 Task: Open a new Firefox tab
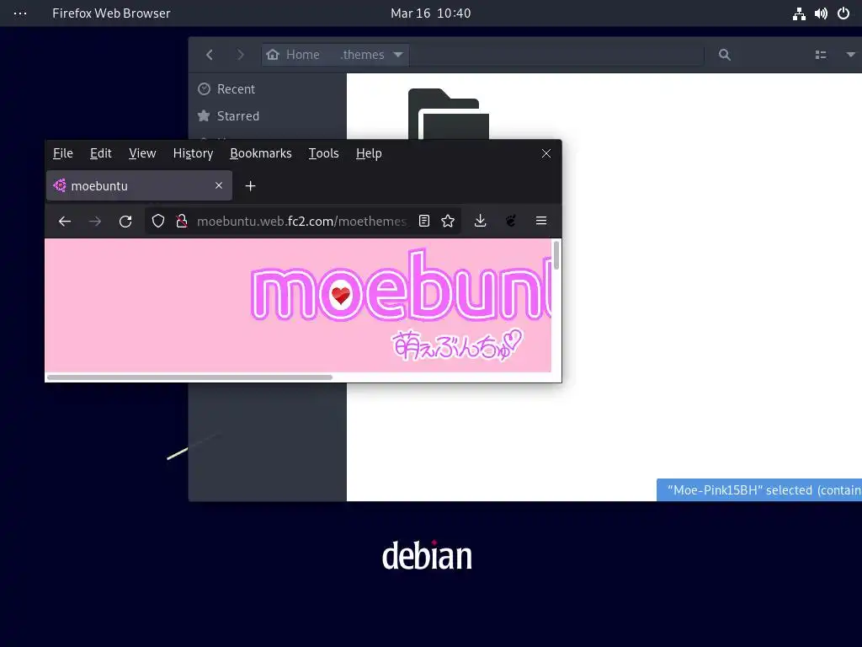tap(250, 186)
